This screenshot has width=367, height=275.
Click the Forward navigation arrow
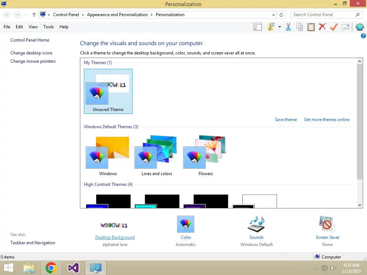(17, 15)
